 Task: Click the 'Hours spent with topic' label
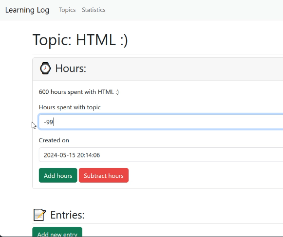click(70, 107)
